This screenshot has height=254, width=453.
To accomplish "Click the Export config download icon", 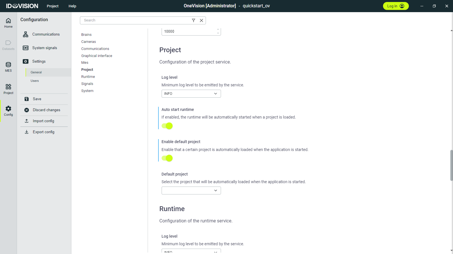I will coord(27,132).
